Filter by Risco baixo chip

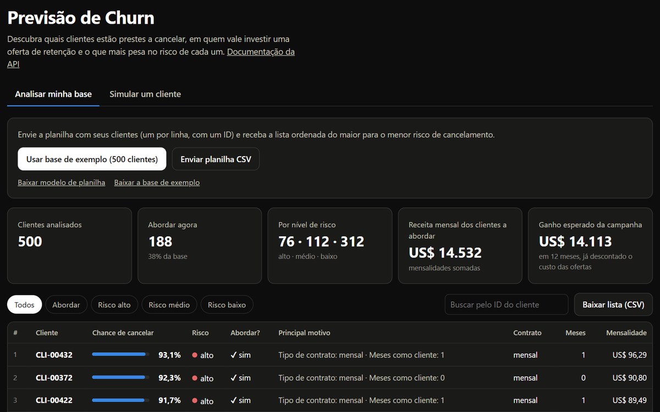227,305
